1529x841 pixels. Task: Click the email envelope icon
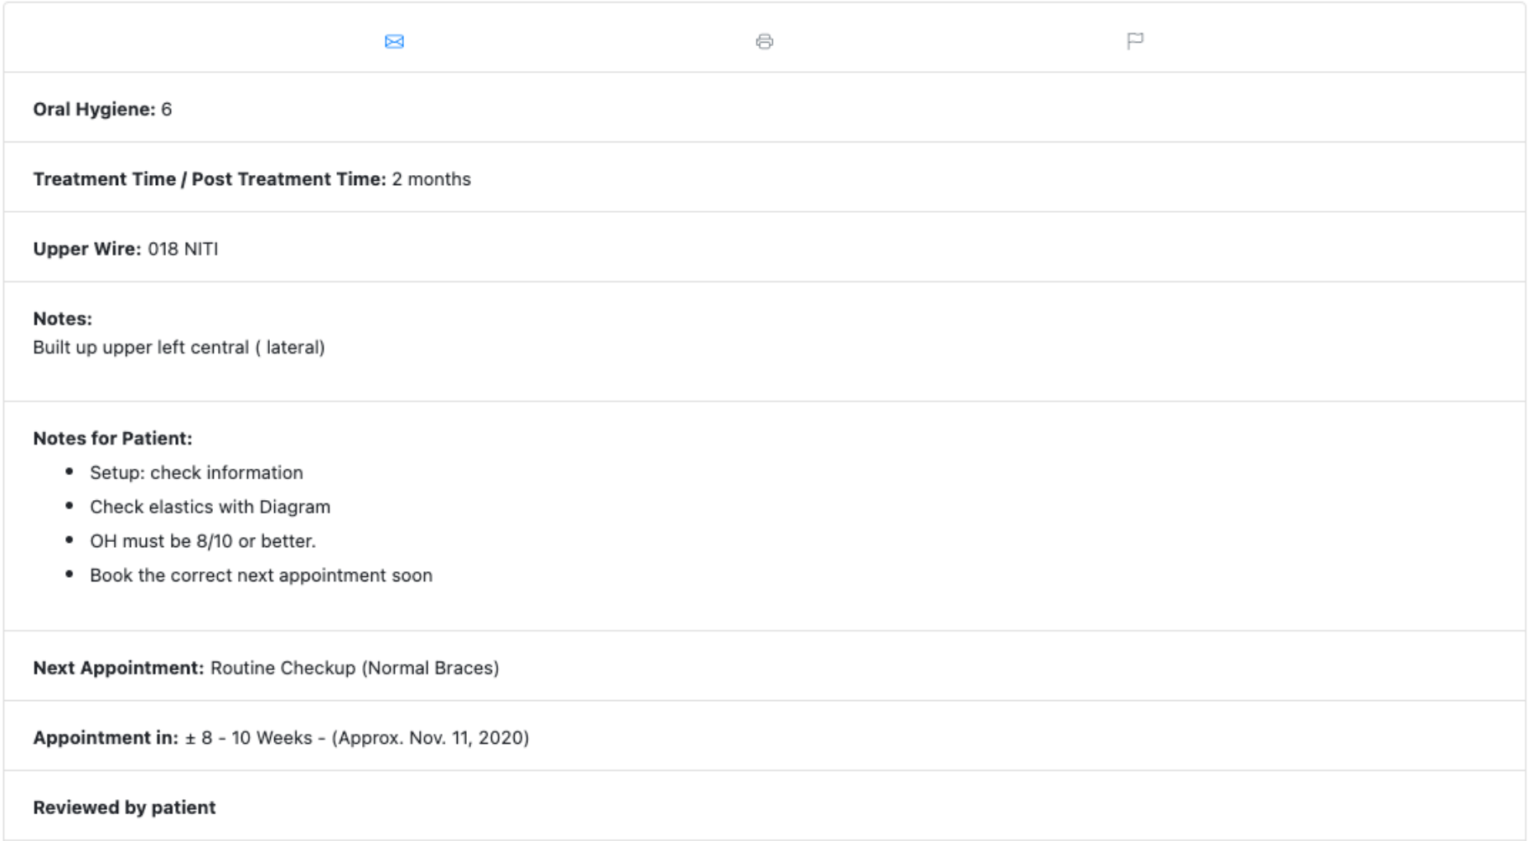click(394, 41)
